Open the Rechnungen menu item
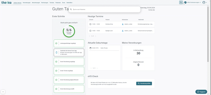This screenshot has width=211, height=95. 45,3
